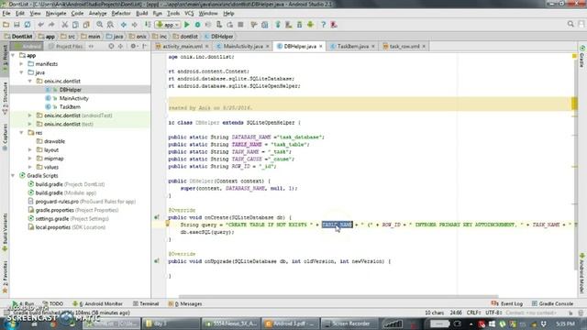The image size is (587, 330).
Task: Click the Stop square icon
Action: tap(240, 25)
